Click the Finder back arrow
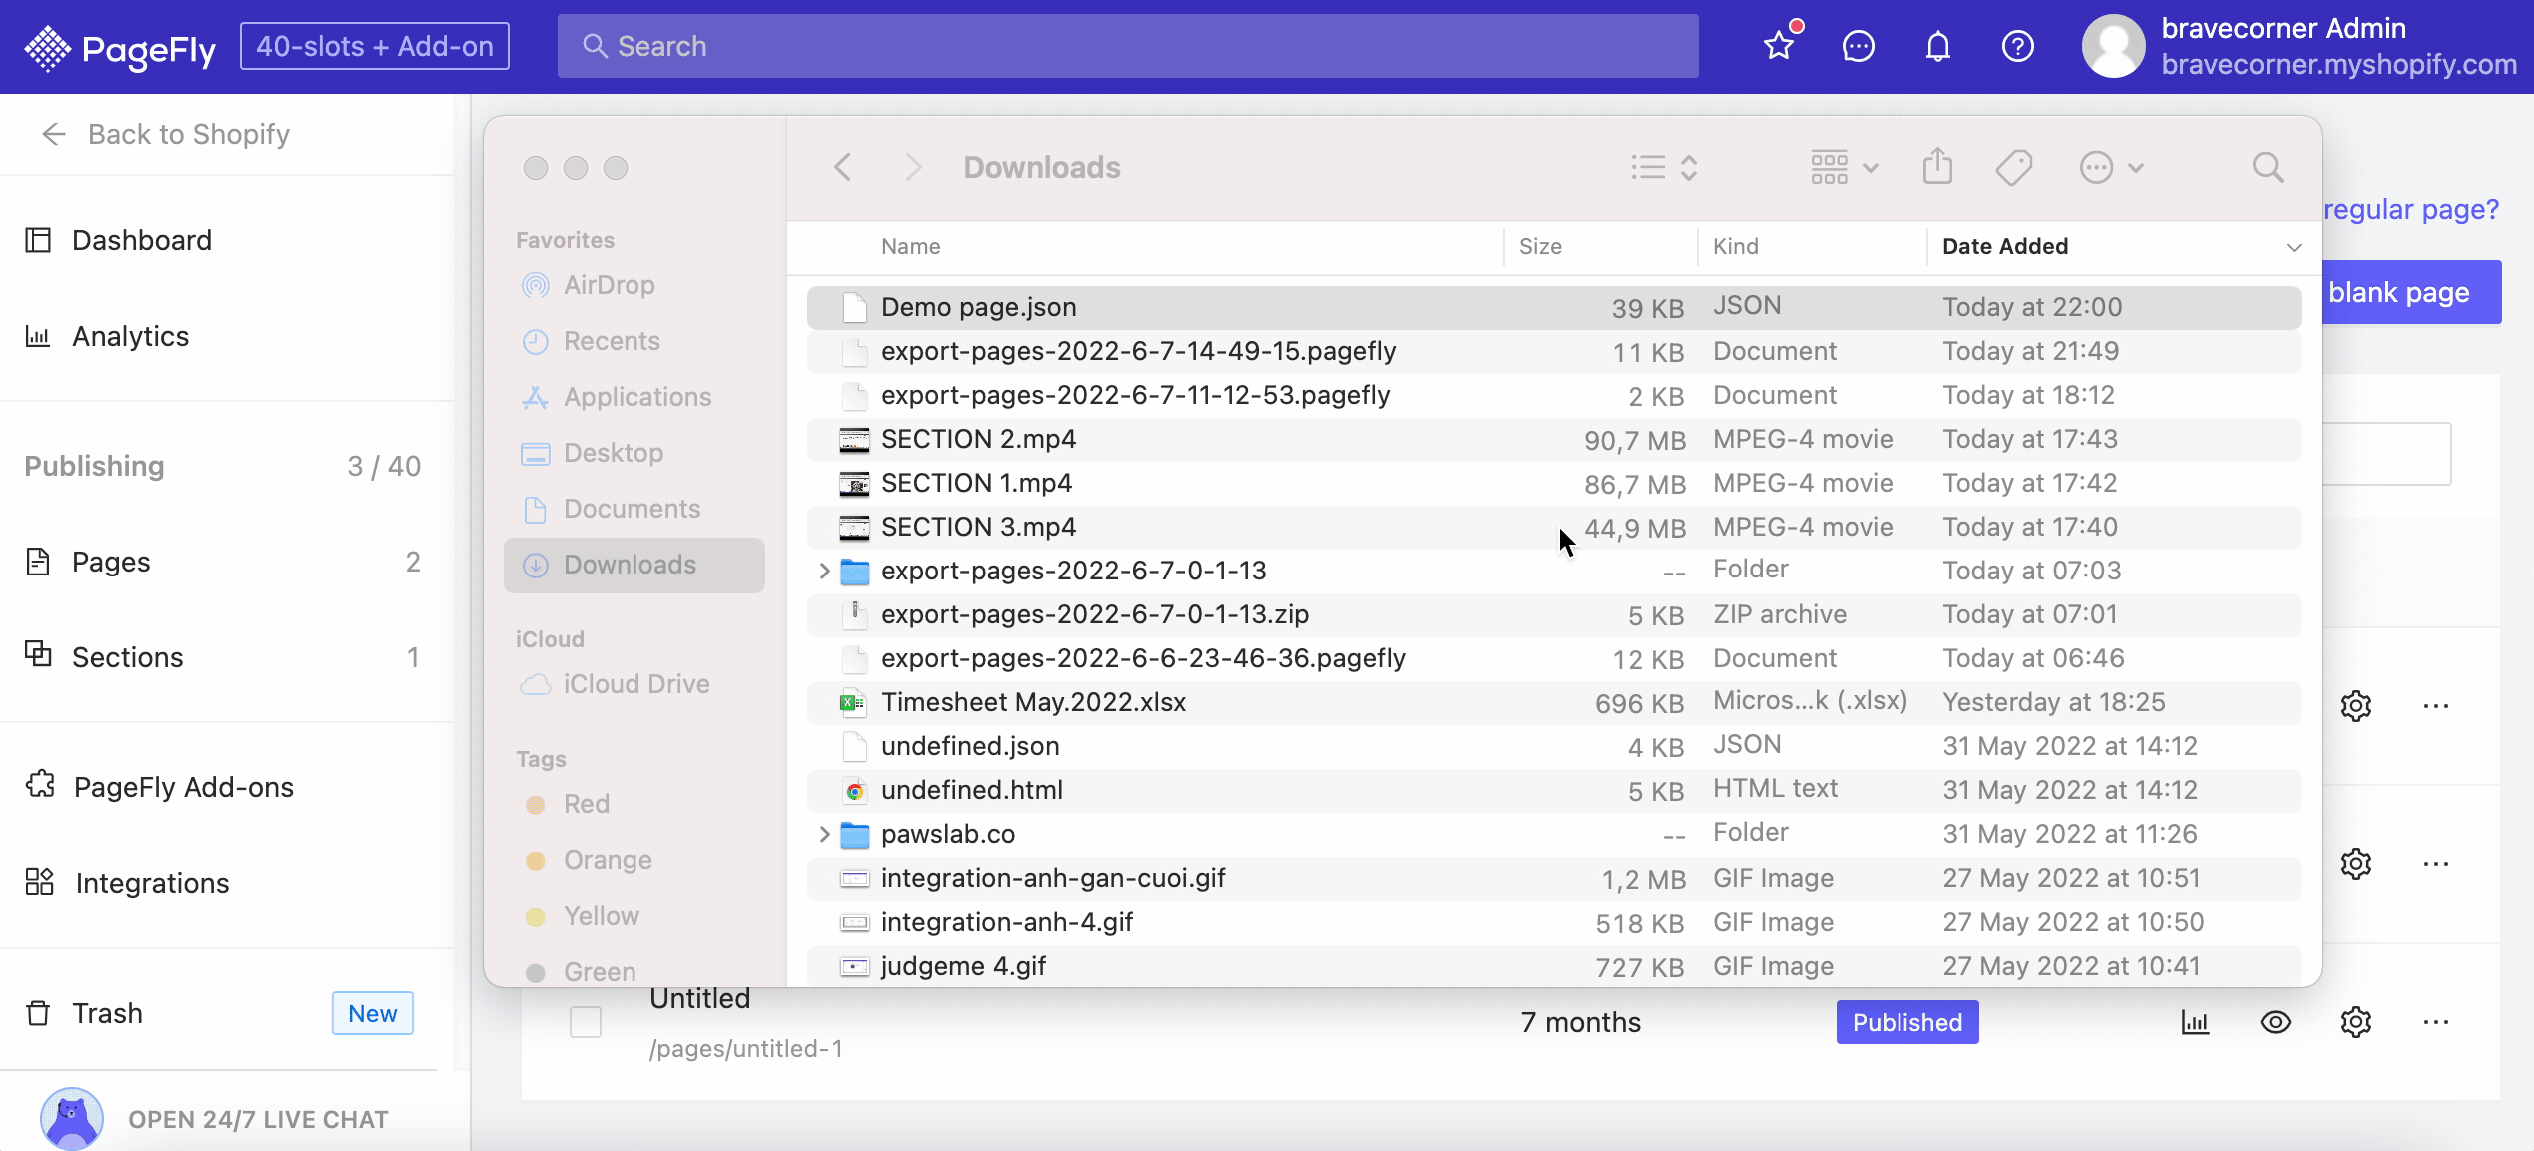This screenshot has height=1151, width=2534. (843, 167)
